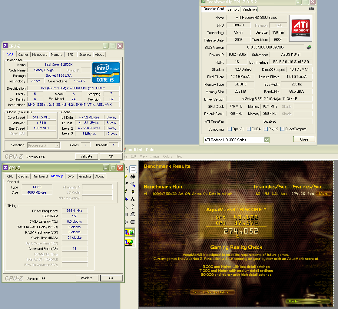Open the View menu in Paint
This screenshot has width=338, height=309.
pyautogui.click(x=143, y=156)
